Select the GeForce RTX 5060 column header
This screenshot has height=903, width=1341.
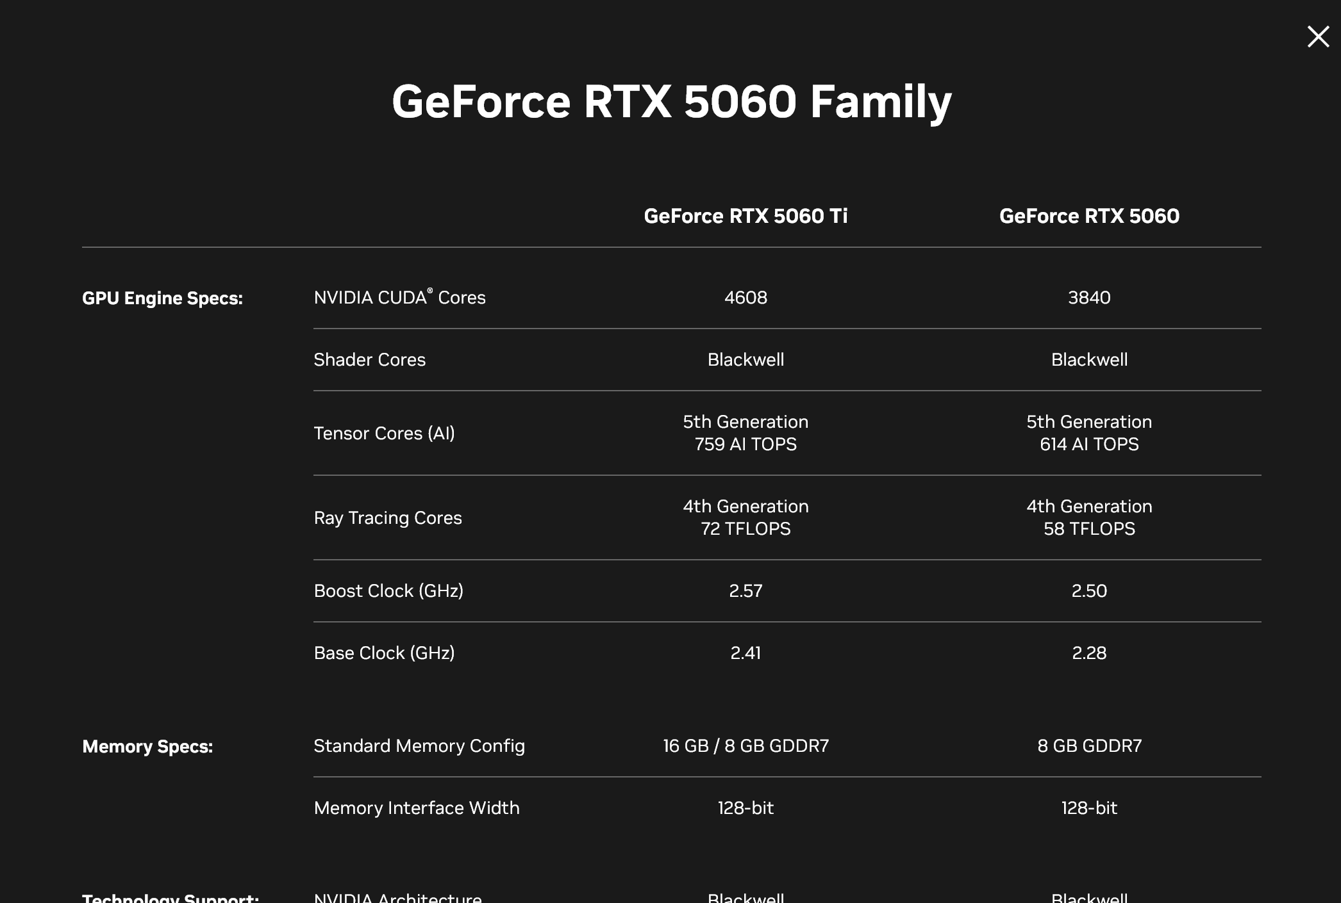point(1089,216)
